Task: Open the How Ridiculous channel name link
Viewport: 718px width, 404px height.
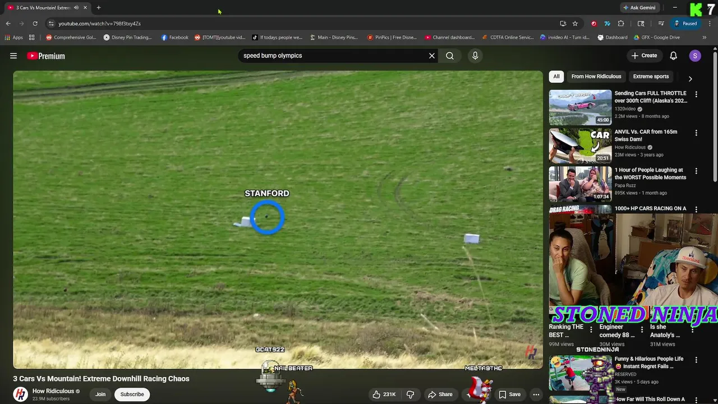Action: click(53, 391)
